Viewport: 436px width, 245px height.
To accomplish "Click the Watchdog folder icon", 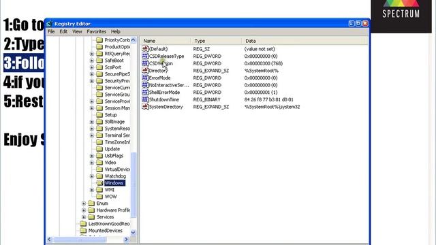I will tap(99, 176).
